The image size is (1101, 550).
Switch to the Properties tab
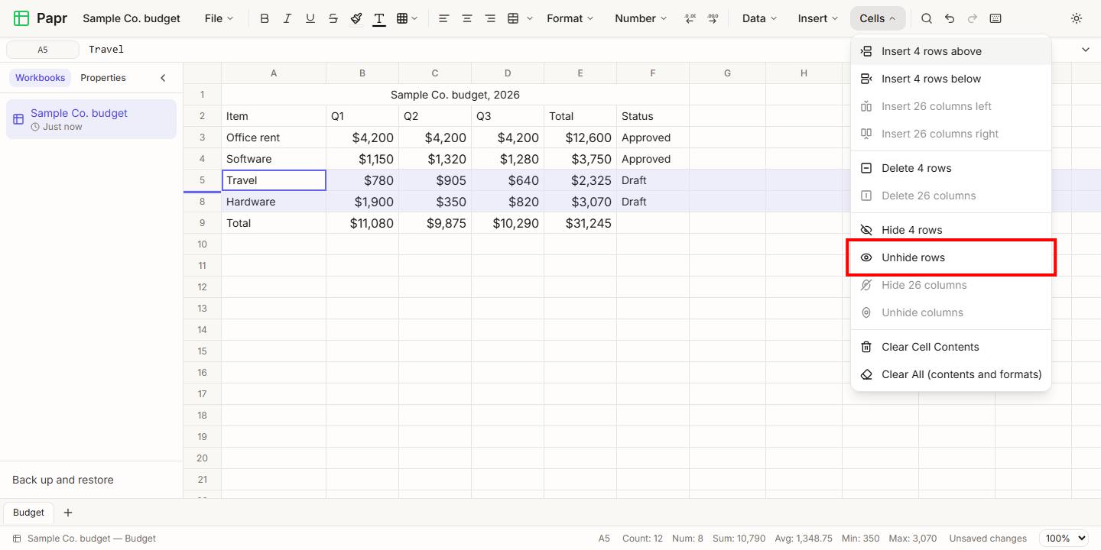pyautogui.click(x=103, y=78)
